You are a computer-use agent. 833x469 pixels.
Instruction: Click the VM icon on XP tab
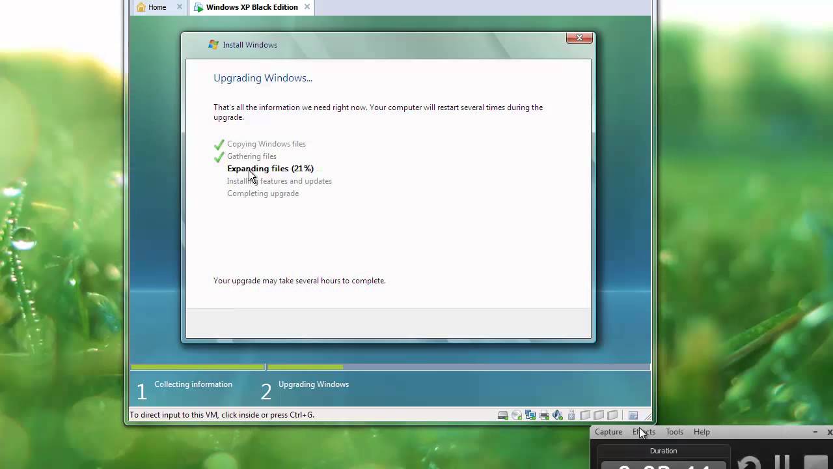[x=198, y=7]
